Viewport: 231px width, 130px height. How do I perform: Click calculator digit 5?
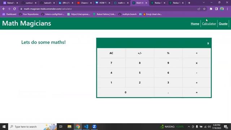point(140,73)
